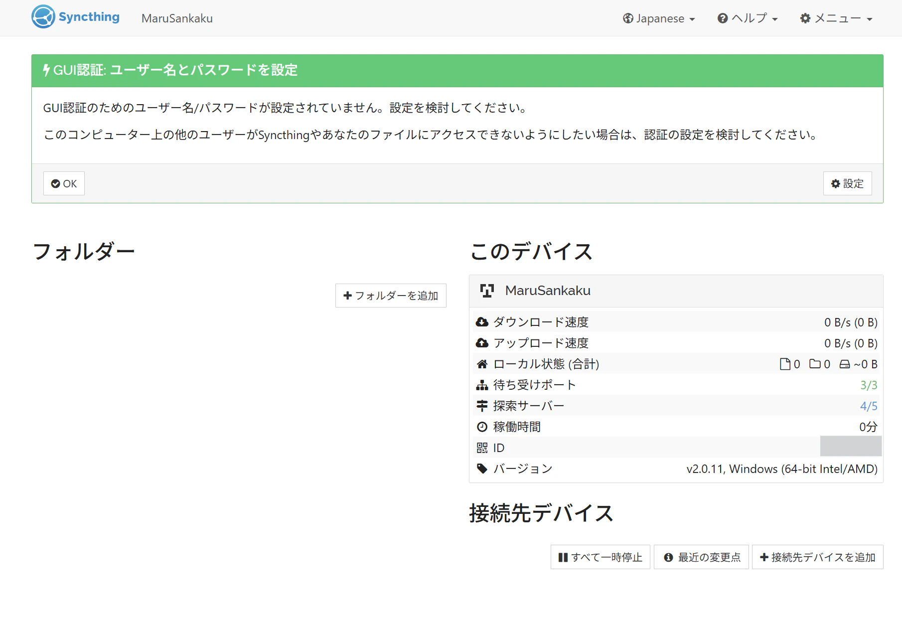Click the home icon for ローカル状態
902x617 pixels.
click(482, 364)
